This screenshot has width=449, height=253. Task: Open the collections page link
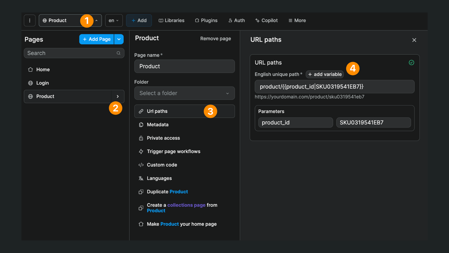tap(186, 205)
